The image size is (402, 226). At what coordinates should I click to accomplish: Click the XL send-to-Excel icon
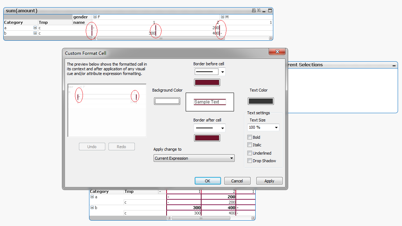click(x=259, y=10)
